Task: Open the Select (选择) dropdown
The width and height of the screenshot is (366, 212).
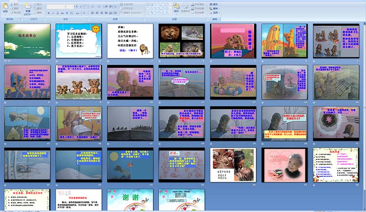Action: [215, 13]
